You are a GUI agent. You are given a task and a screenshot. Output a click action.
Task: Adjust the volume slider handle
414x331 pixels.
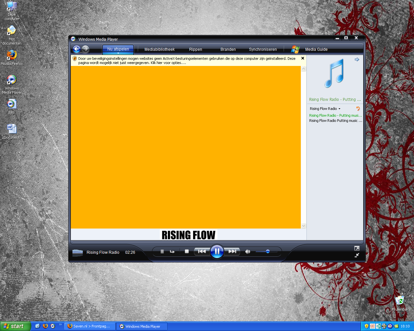click(268, 251)
